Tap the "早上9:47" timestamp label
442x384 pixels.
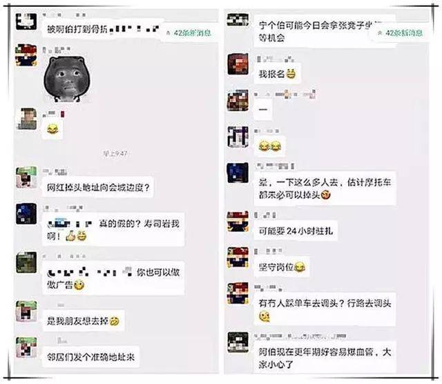(115, 153)
